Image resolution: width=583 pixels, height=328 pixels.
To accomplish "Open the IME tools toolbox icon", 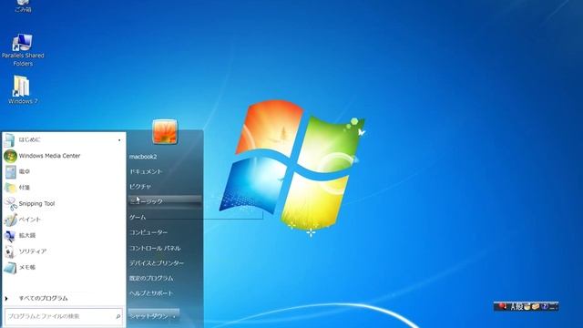I will coord(536,307).
